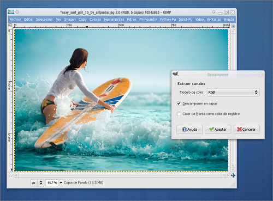
Task: Open the Python-Fu menu
Action: [168, 20]
